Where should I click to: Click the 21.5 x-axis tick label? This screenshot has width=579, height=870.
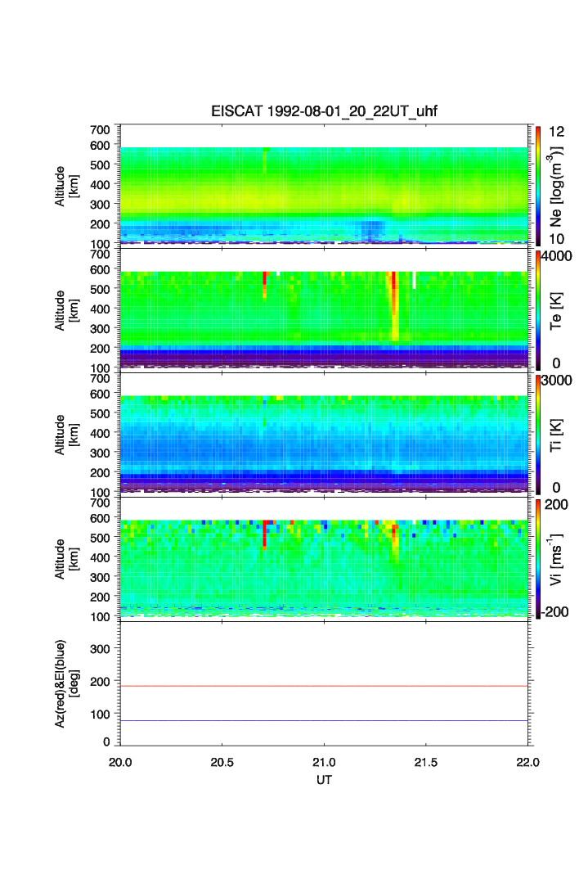(x=425, y=762)
